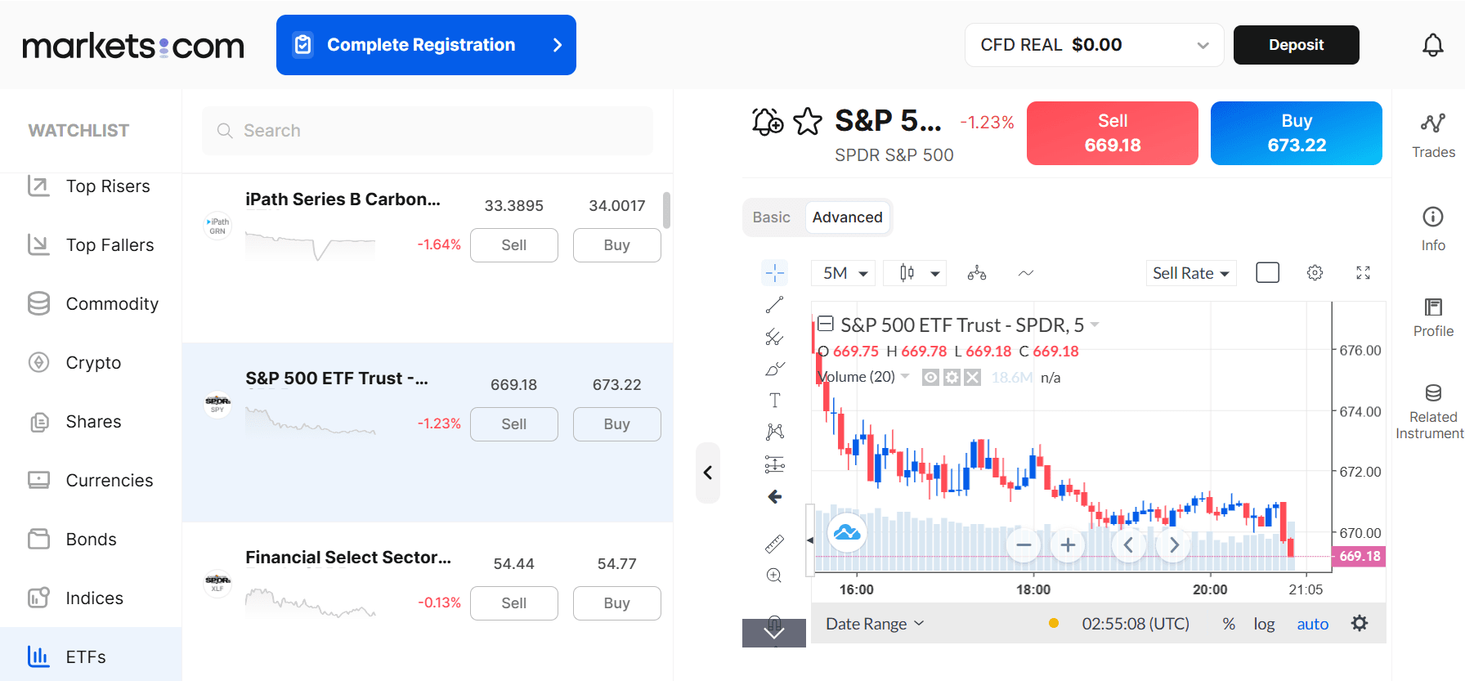
Task: Toggle the Volume indicator visibility eye
Action: coord(930,377)
